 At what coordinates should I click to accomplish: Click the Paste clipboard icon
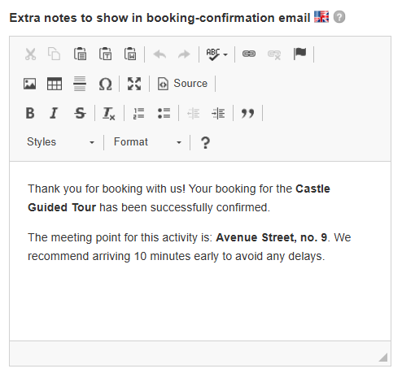coord(81,54)
